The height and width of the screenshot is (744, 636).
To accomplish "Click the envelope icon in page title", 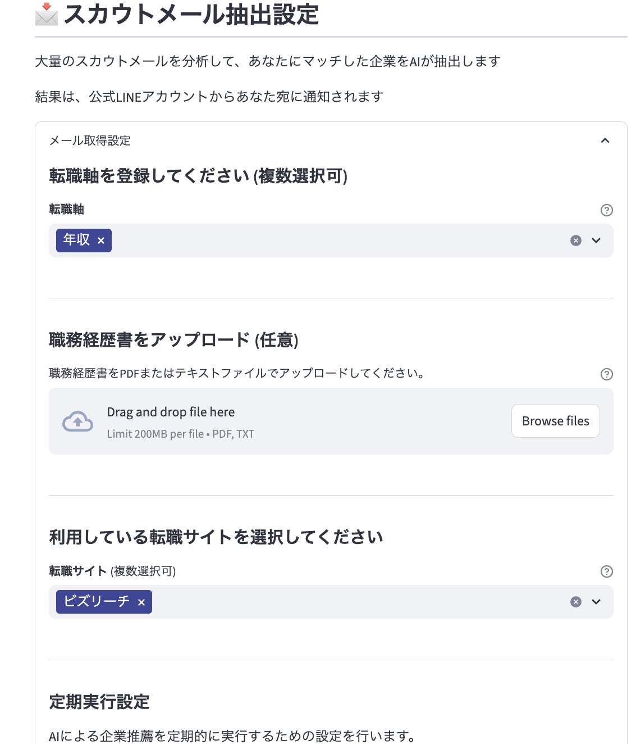I will 47,14.
